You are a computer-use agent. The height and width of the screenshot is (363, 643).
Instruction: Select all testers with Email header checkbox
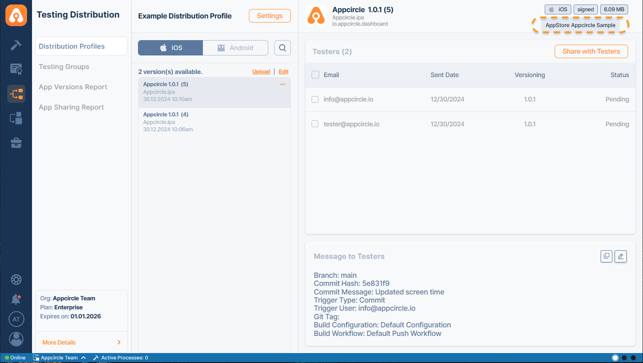click(x=316, y=75)
